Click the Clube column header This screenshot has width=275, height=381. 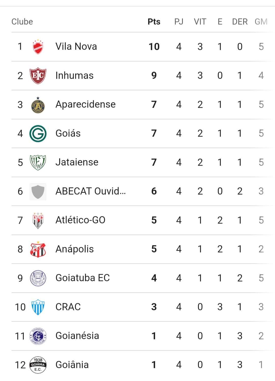coord(22,22)
